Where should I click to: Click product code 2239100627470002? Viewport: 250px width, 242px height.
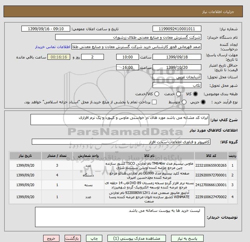211,197
